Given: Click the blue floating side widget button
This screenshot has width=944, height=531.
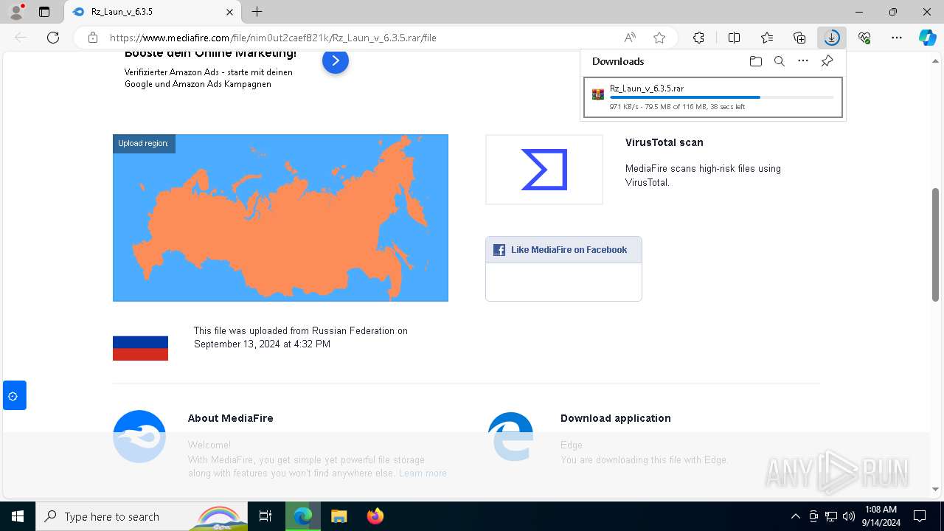Looking at the screenshot, I should tap(14, 396).
